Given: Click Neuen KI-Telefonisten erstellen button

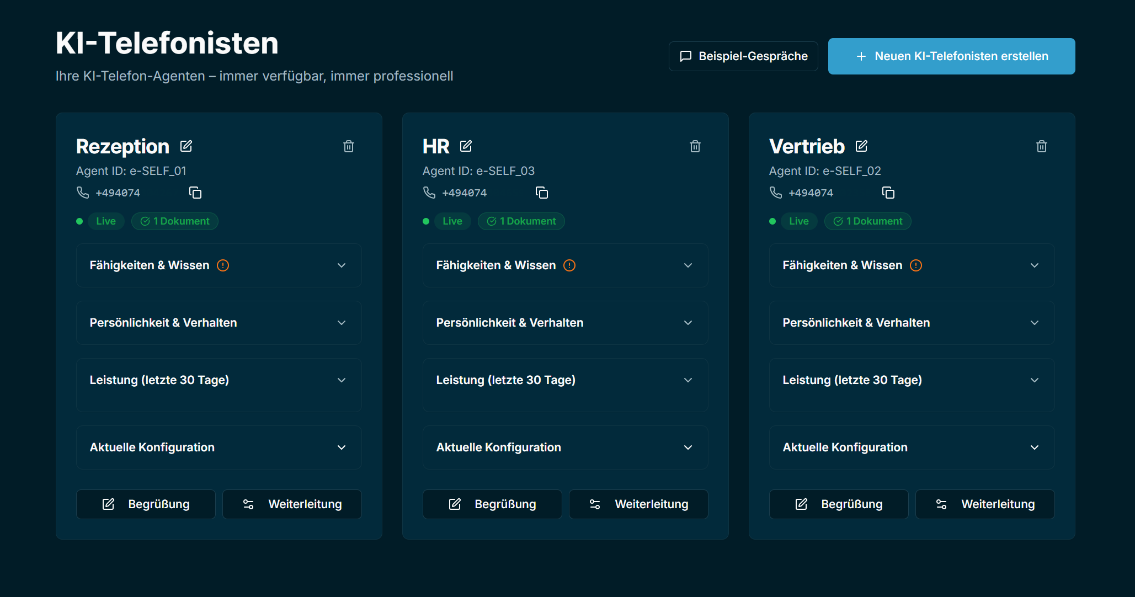Looking at the screenshot, I should (x=951, y=56).
